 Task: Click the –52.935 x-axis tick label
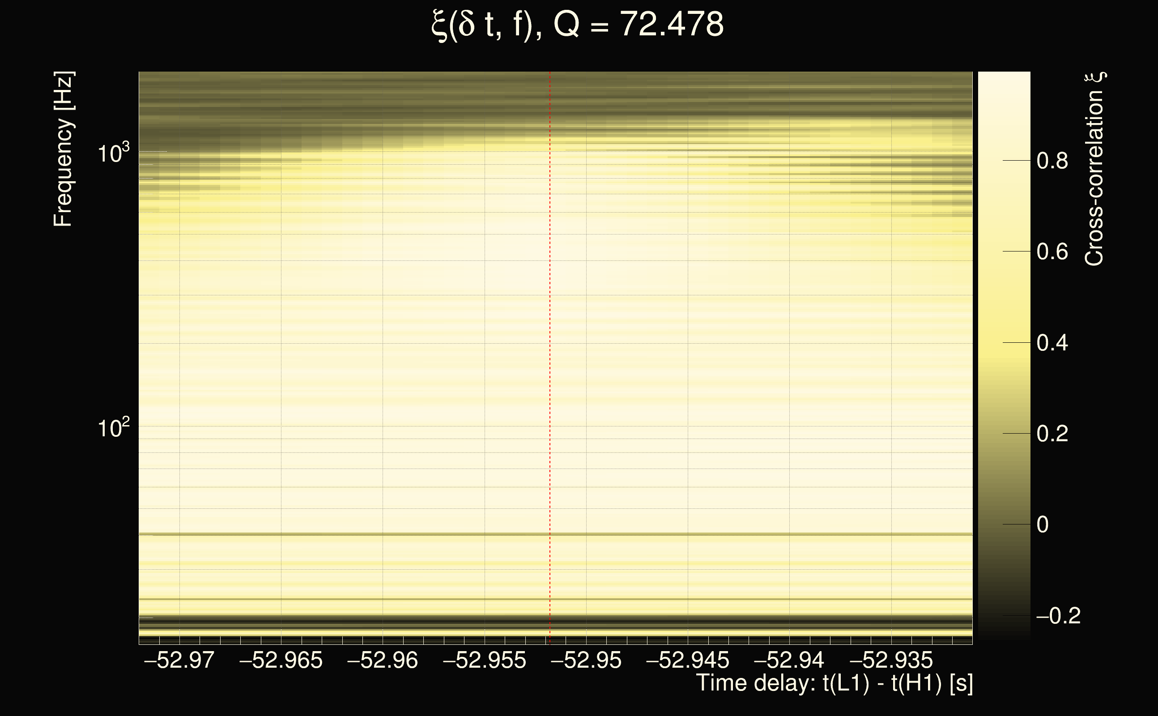[891, 660]
